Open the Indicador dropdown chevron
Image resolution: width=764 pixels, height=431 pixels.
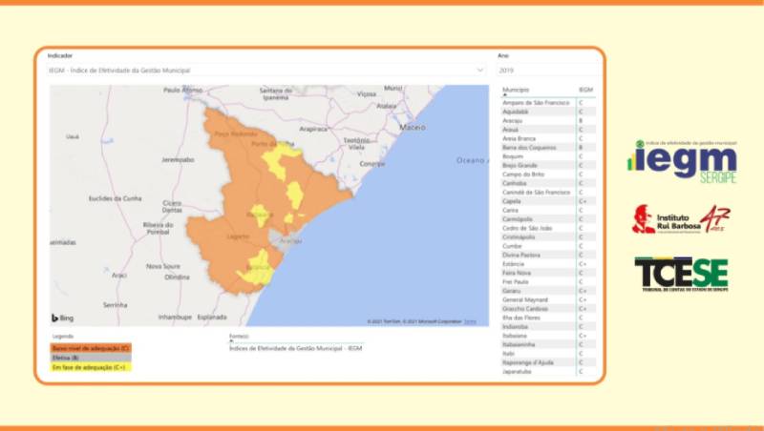coord(480,71)
